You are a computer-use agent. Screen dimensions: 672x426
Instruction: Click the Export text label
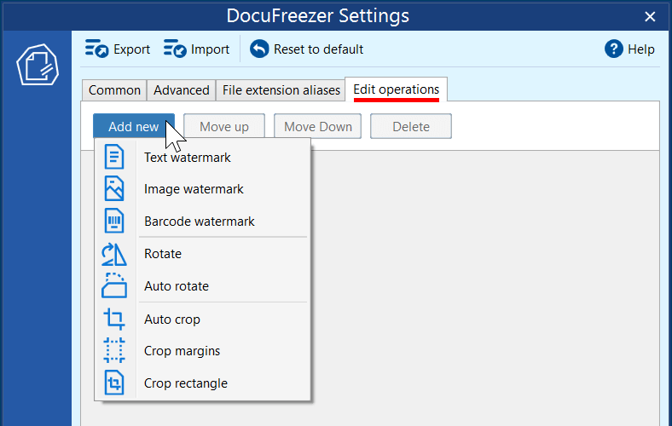[131, 49]
